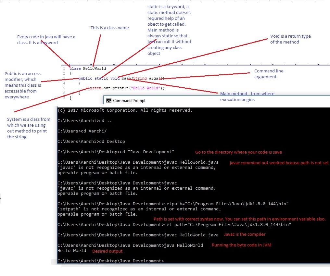330x276 pixels.
Task: Click the Command Prompt window icon
Action: tap(109, 101)
